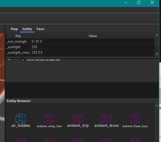
Task: Select the ambient_comp_hum entity icon
Action: [x=49, y=119]
